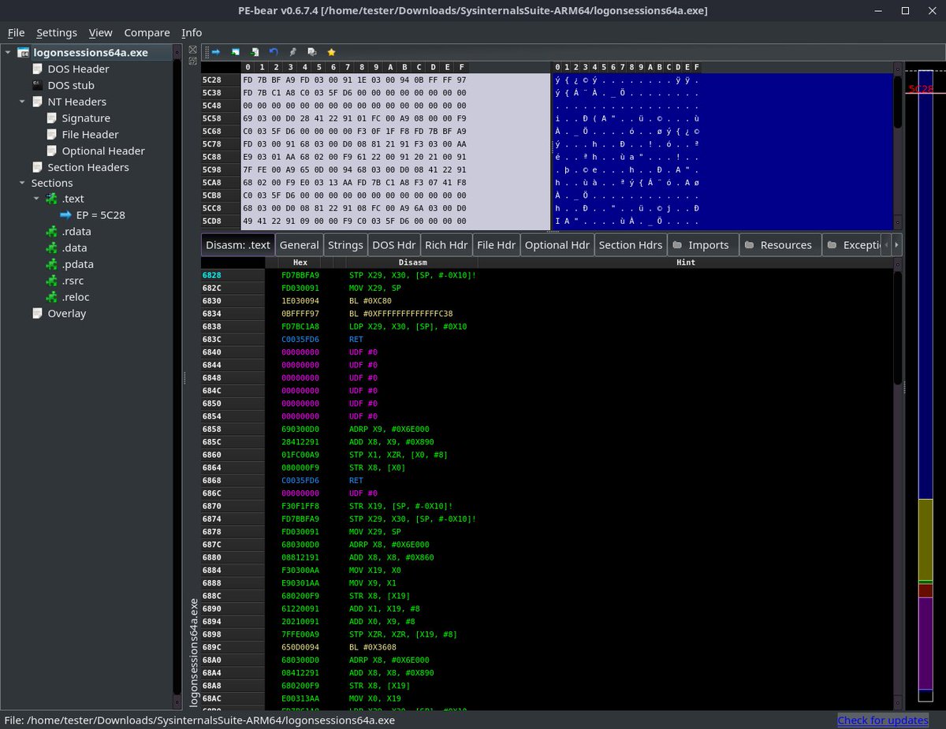This screenshot has height=729, width=946.
Task: Open the View menu
Action: click(100, 32)
